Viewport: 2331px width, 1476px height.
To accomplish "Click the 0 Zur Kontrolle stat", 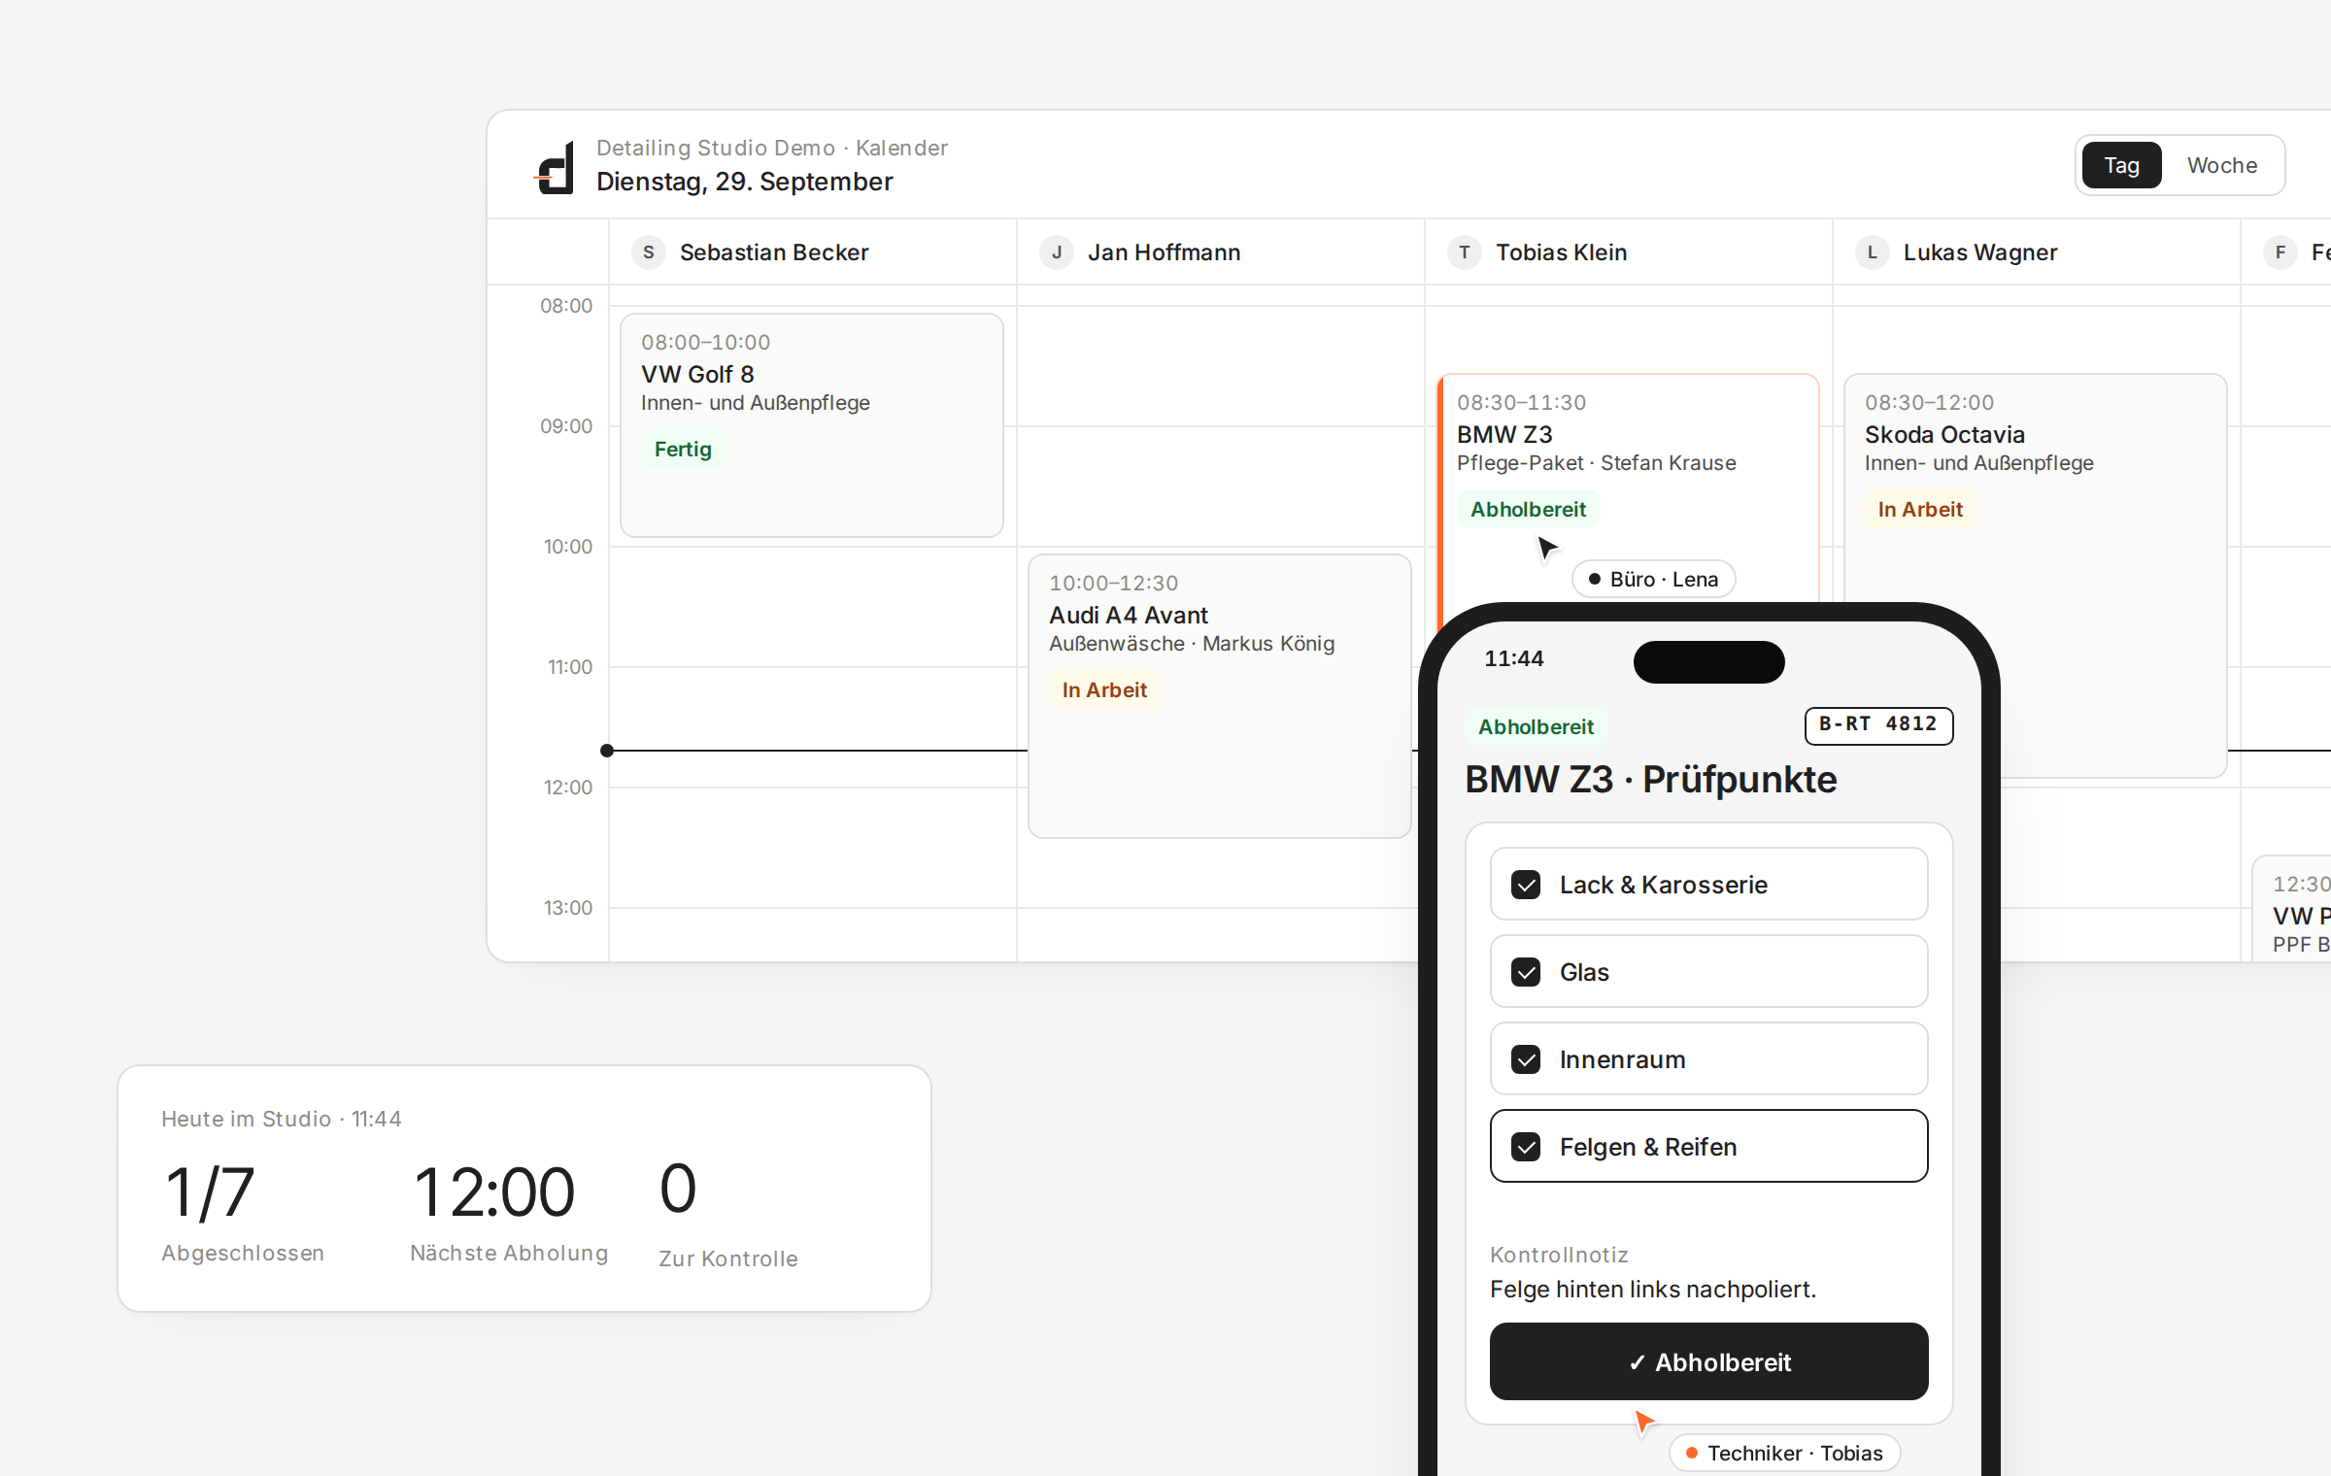I will pos(728,1214).
